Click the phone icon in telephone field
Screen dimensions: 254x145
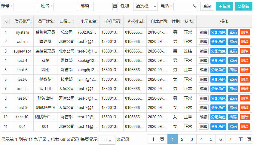tap(195, 6)
